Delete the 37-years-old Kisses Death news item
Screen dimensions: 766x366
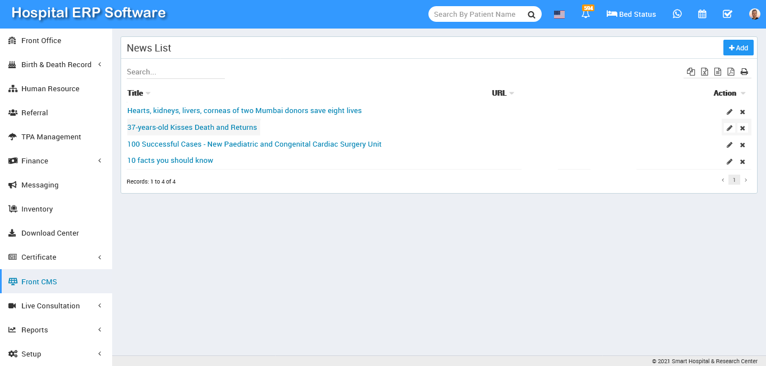(x=742, y=128)
